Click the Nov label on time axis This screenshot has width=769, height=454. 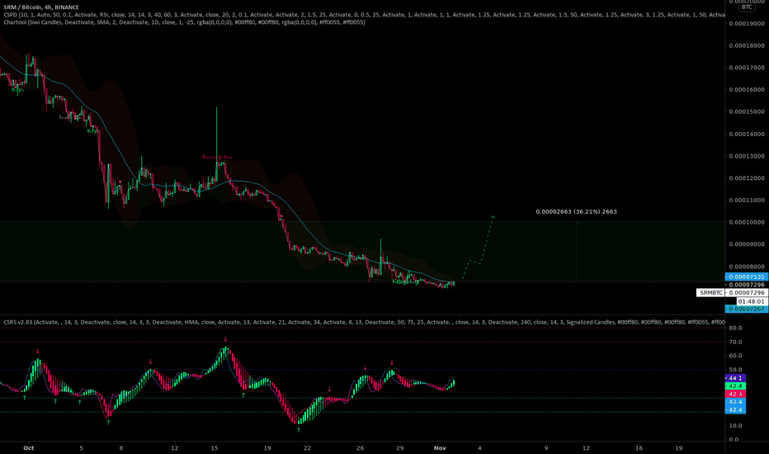tap(440, 447)
